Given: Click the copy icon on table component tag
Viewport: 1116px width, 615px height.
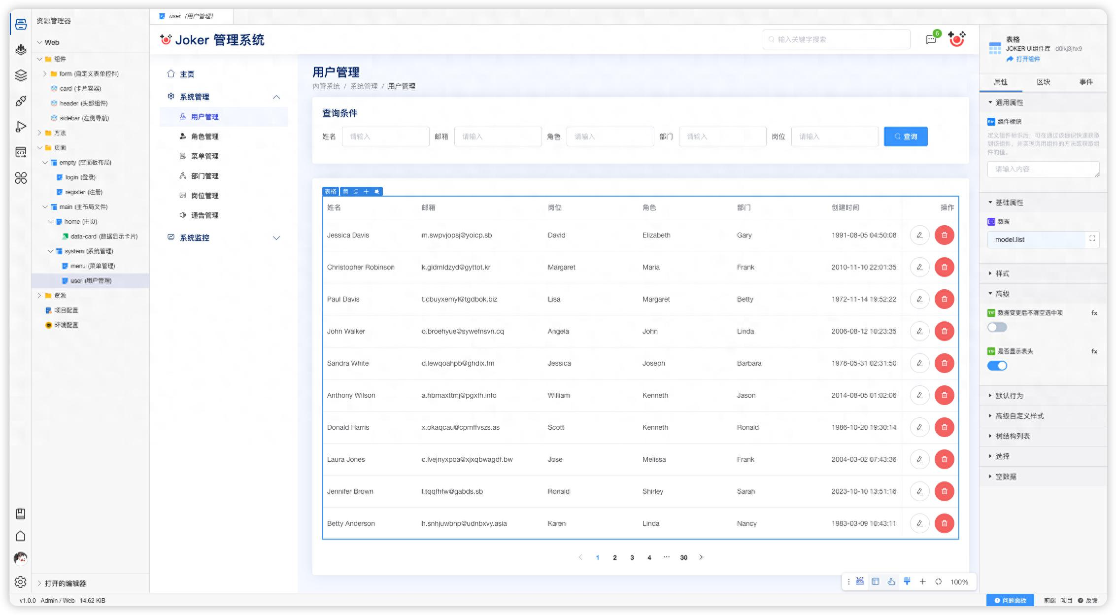Looking at the screenshot, I should tap(356, 192).
